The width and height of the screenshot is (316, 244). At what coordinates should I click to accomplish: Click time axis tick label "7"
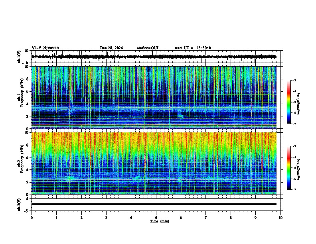206,218
